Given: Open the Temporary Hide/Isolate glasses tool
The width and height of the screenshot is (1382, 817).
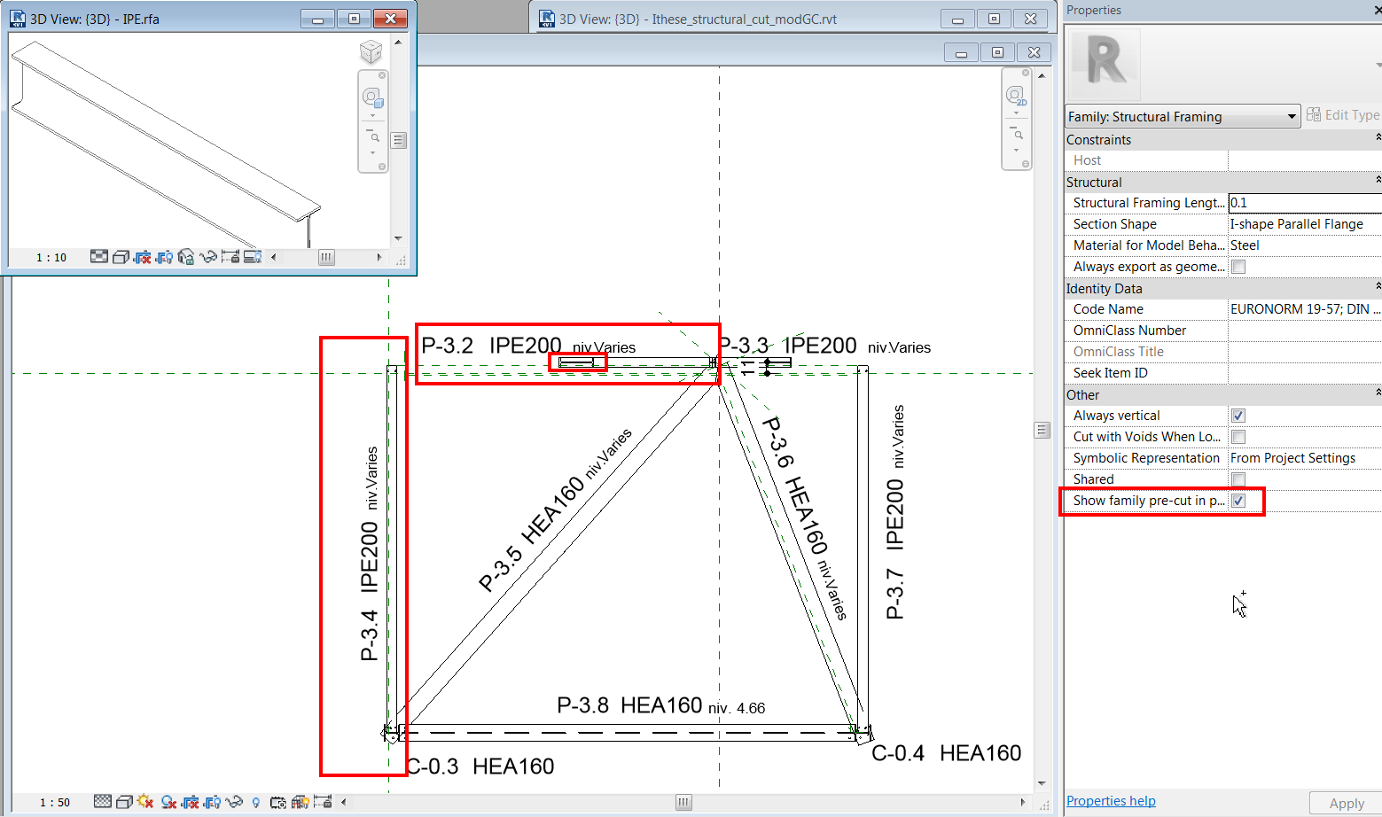Looking at the screenshot, I should tap(235, 802).
